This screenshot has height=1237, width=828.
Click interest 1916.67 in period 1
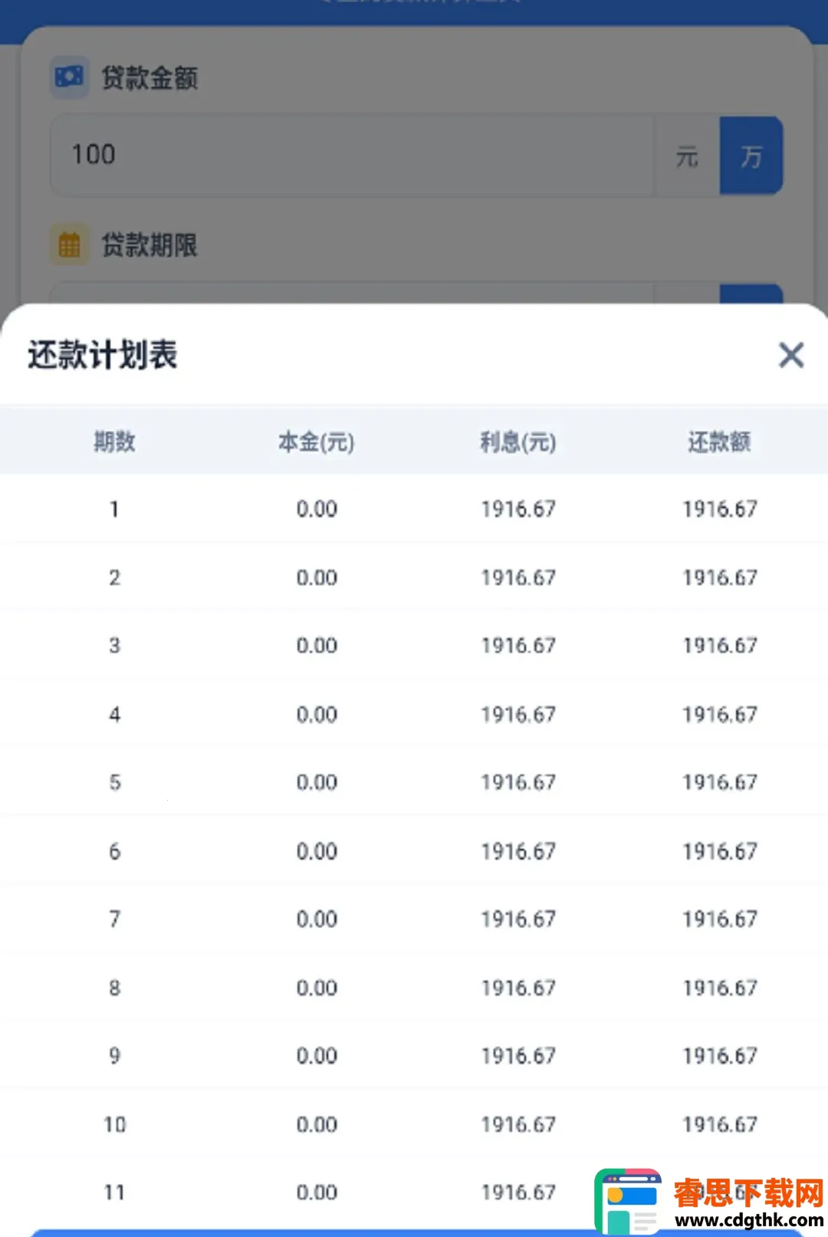pyautogui.click(x=518, y=508)
